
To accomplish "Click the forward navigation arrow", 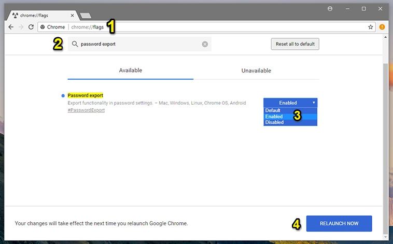I will (x=21, y=27).
